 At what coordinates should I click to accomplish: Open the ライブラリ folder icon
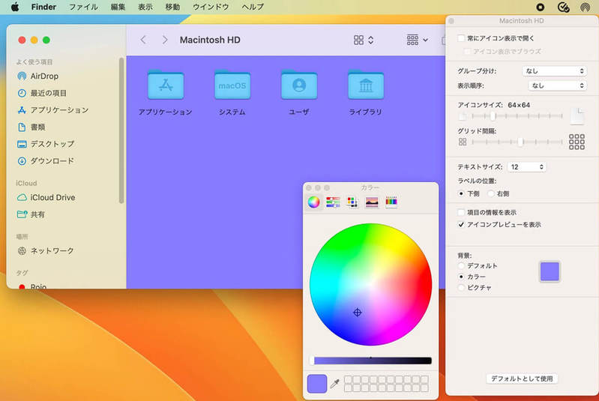point(366,85)
